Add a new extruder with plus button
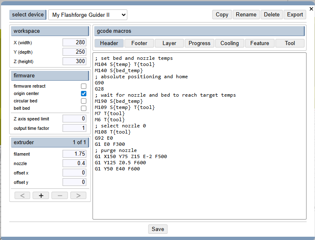315x240 pixels. (x=41, y=195)
